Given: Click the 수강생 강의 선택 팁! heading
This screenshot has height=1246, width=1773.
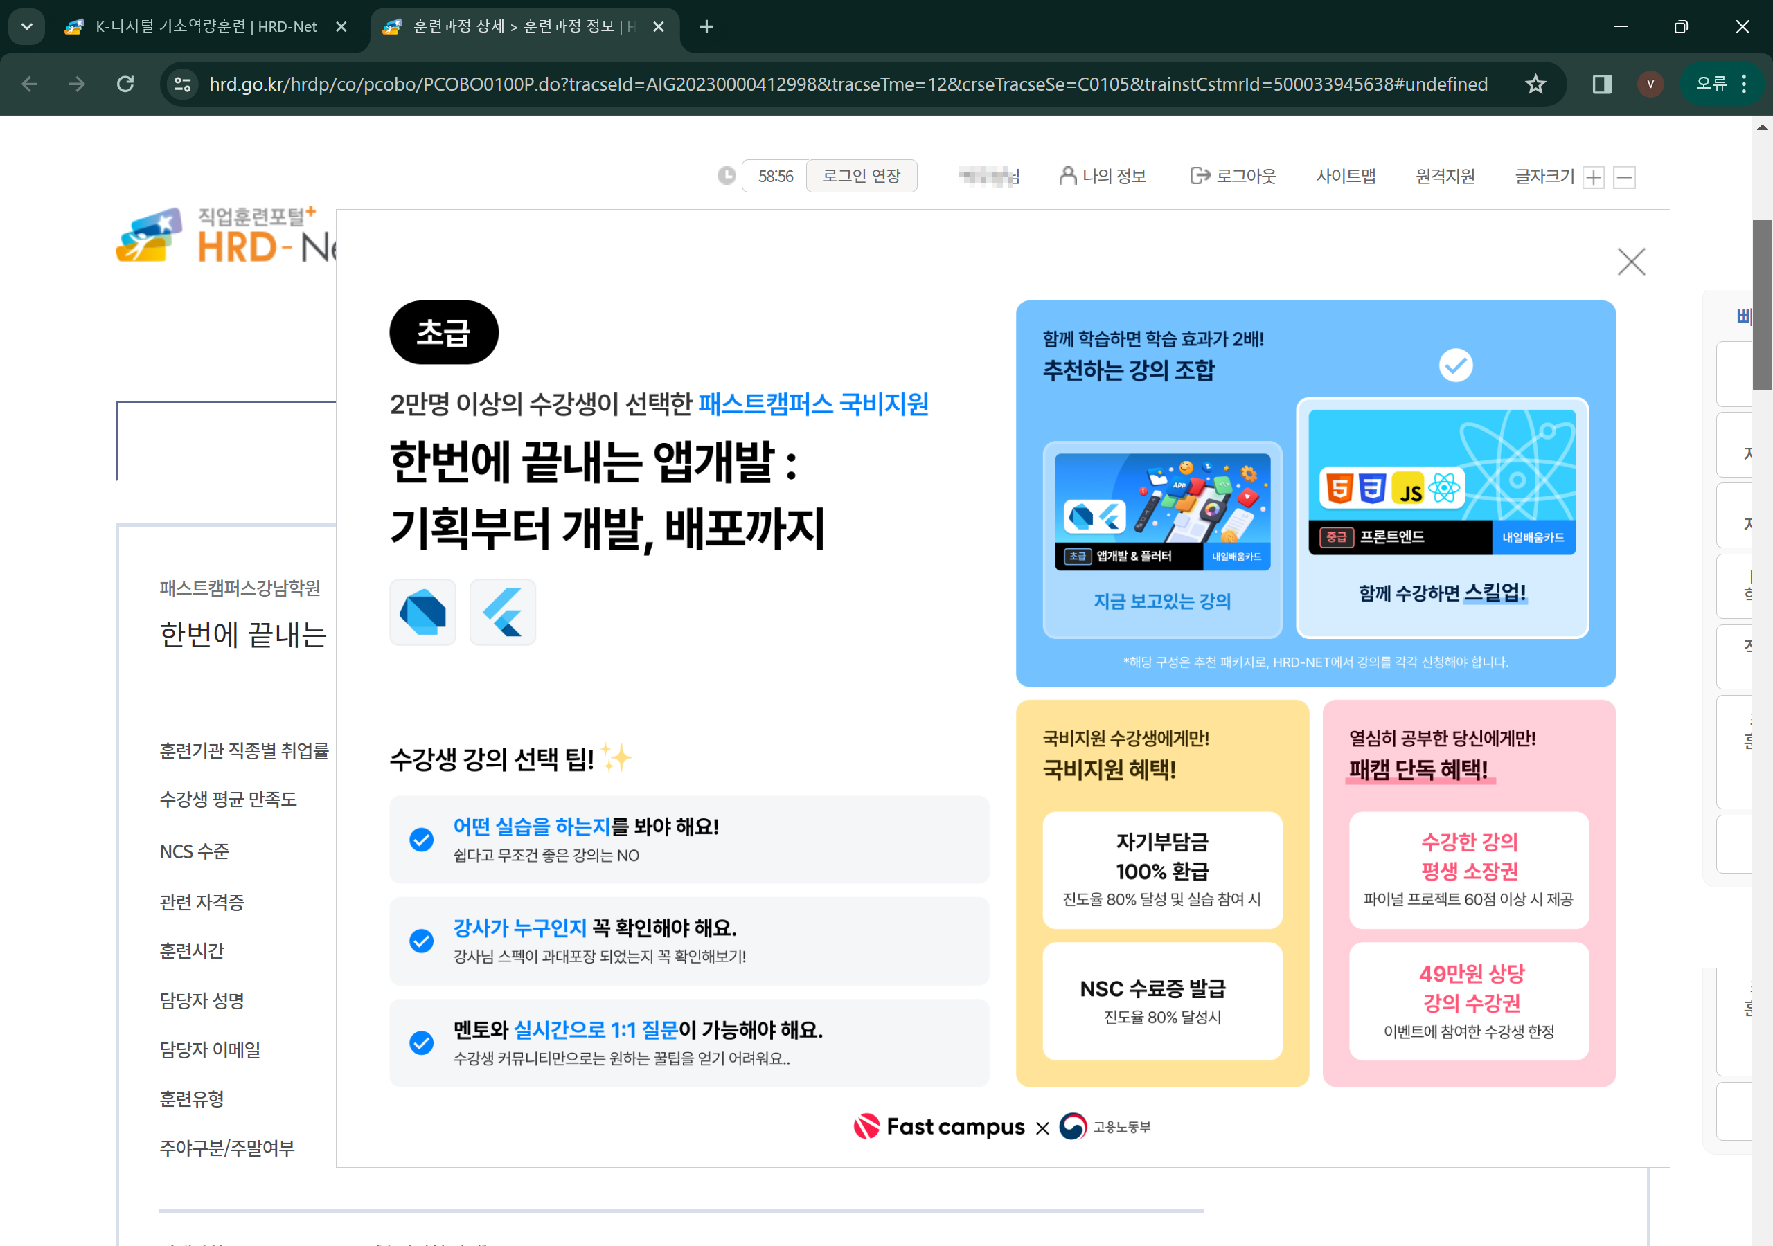Looking at the screenshot, I should pos(491,759).
